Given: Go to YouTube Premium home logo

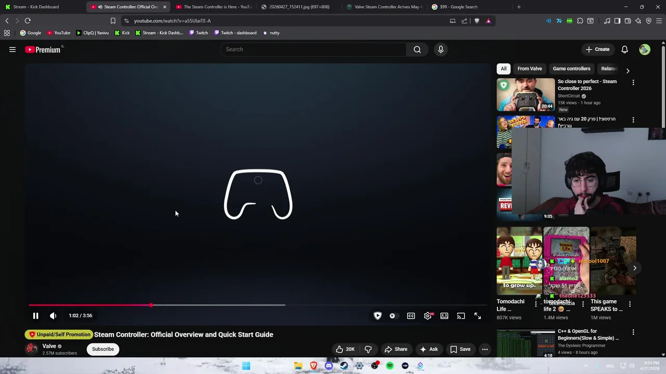Looking at the screenshot, I should [43, 49].
